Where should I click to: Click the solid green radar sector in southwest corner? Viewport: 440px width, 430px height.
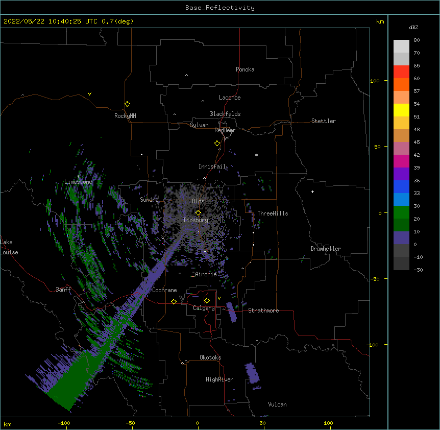74,381
